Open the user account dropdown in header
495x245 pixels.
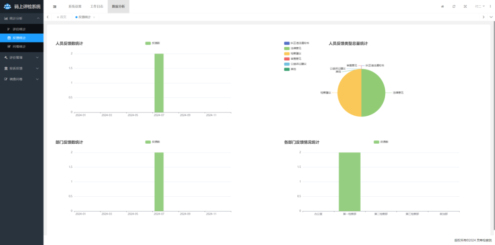[x=480, y=6]
